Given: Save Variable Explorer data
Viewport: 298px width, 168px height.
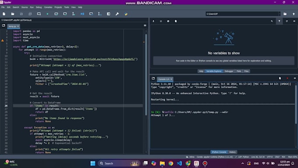Looking at the screenshot, I should click(x=161, y=21).
